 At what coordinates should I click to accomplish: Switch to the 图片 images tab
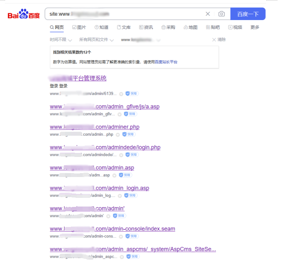point(79,27)
